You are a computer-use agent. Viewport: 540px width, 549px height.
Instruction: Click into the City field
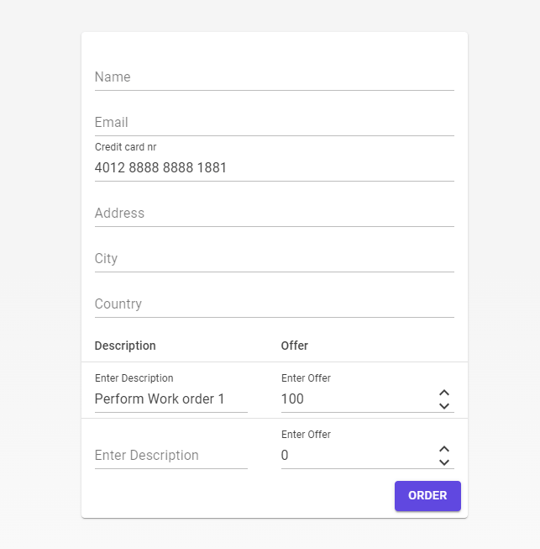(x=274, y=259)
